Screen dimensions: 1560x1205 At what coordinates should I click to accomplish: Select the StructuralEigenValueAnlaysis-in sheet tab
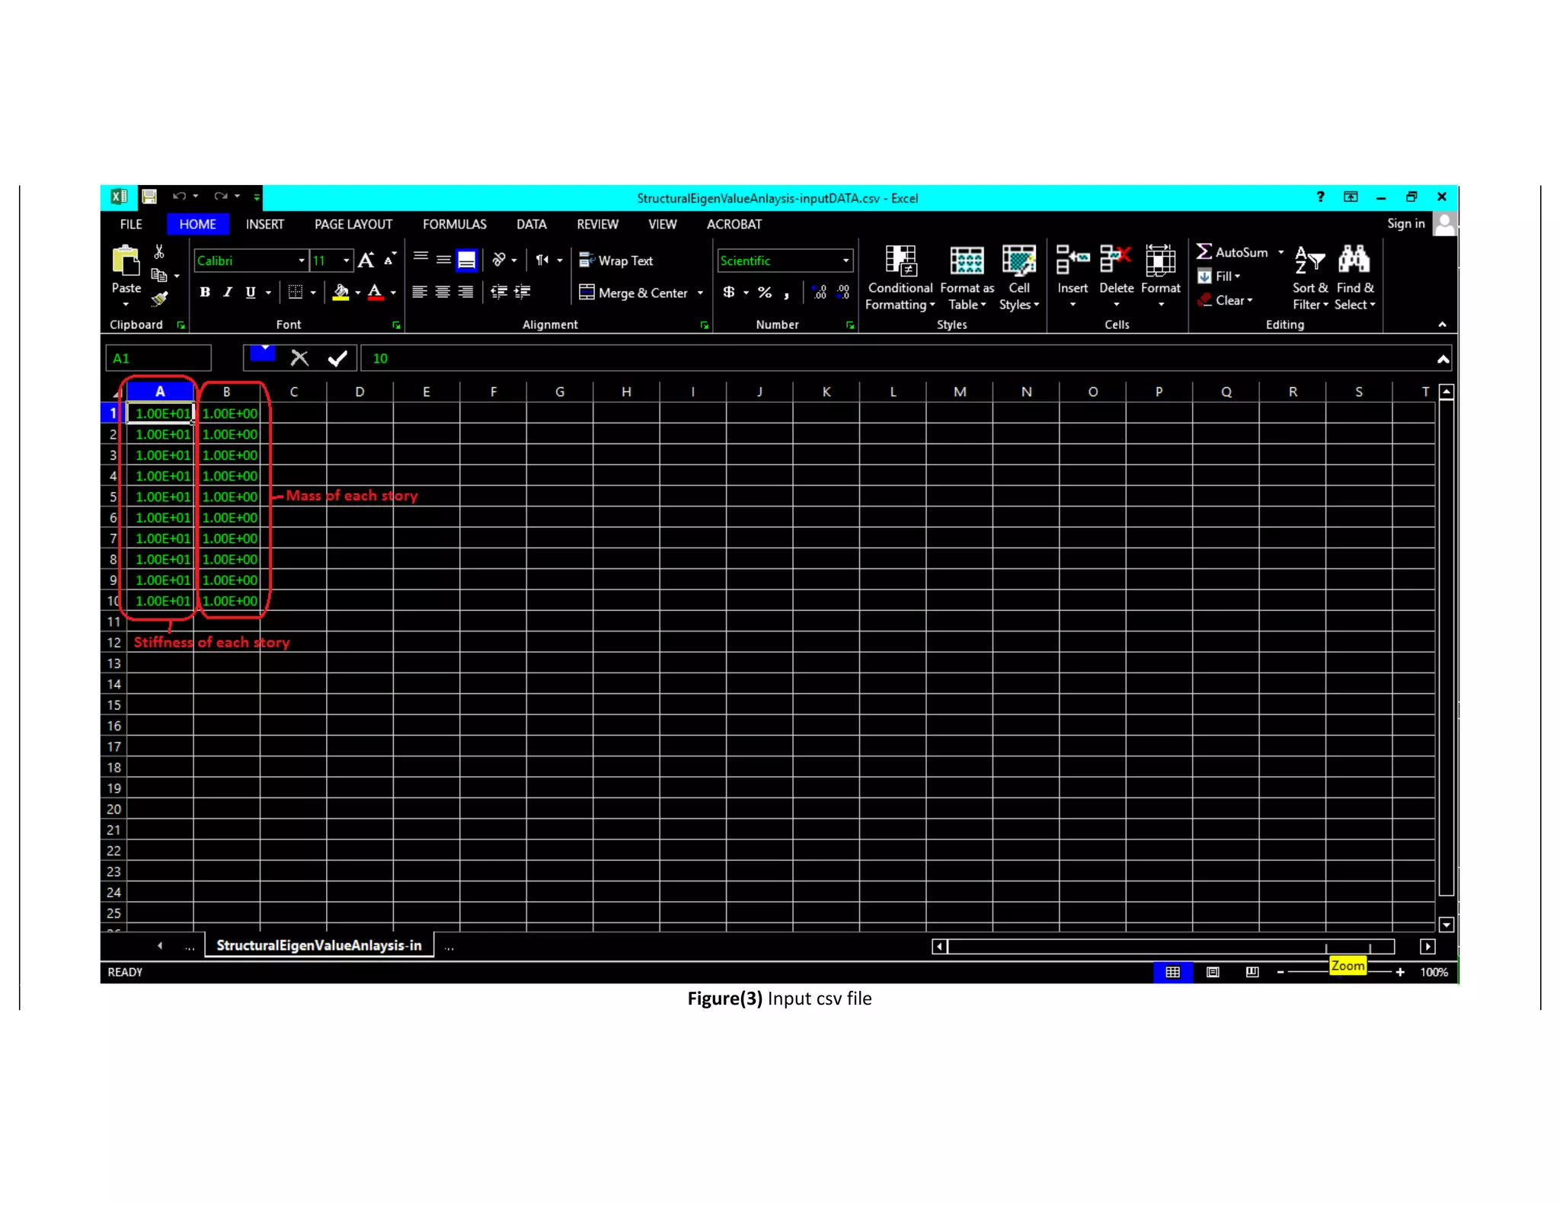(x=319, y=945)
